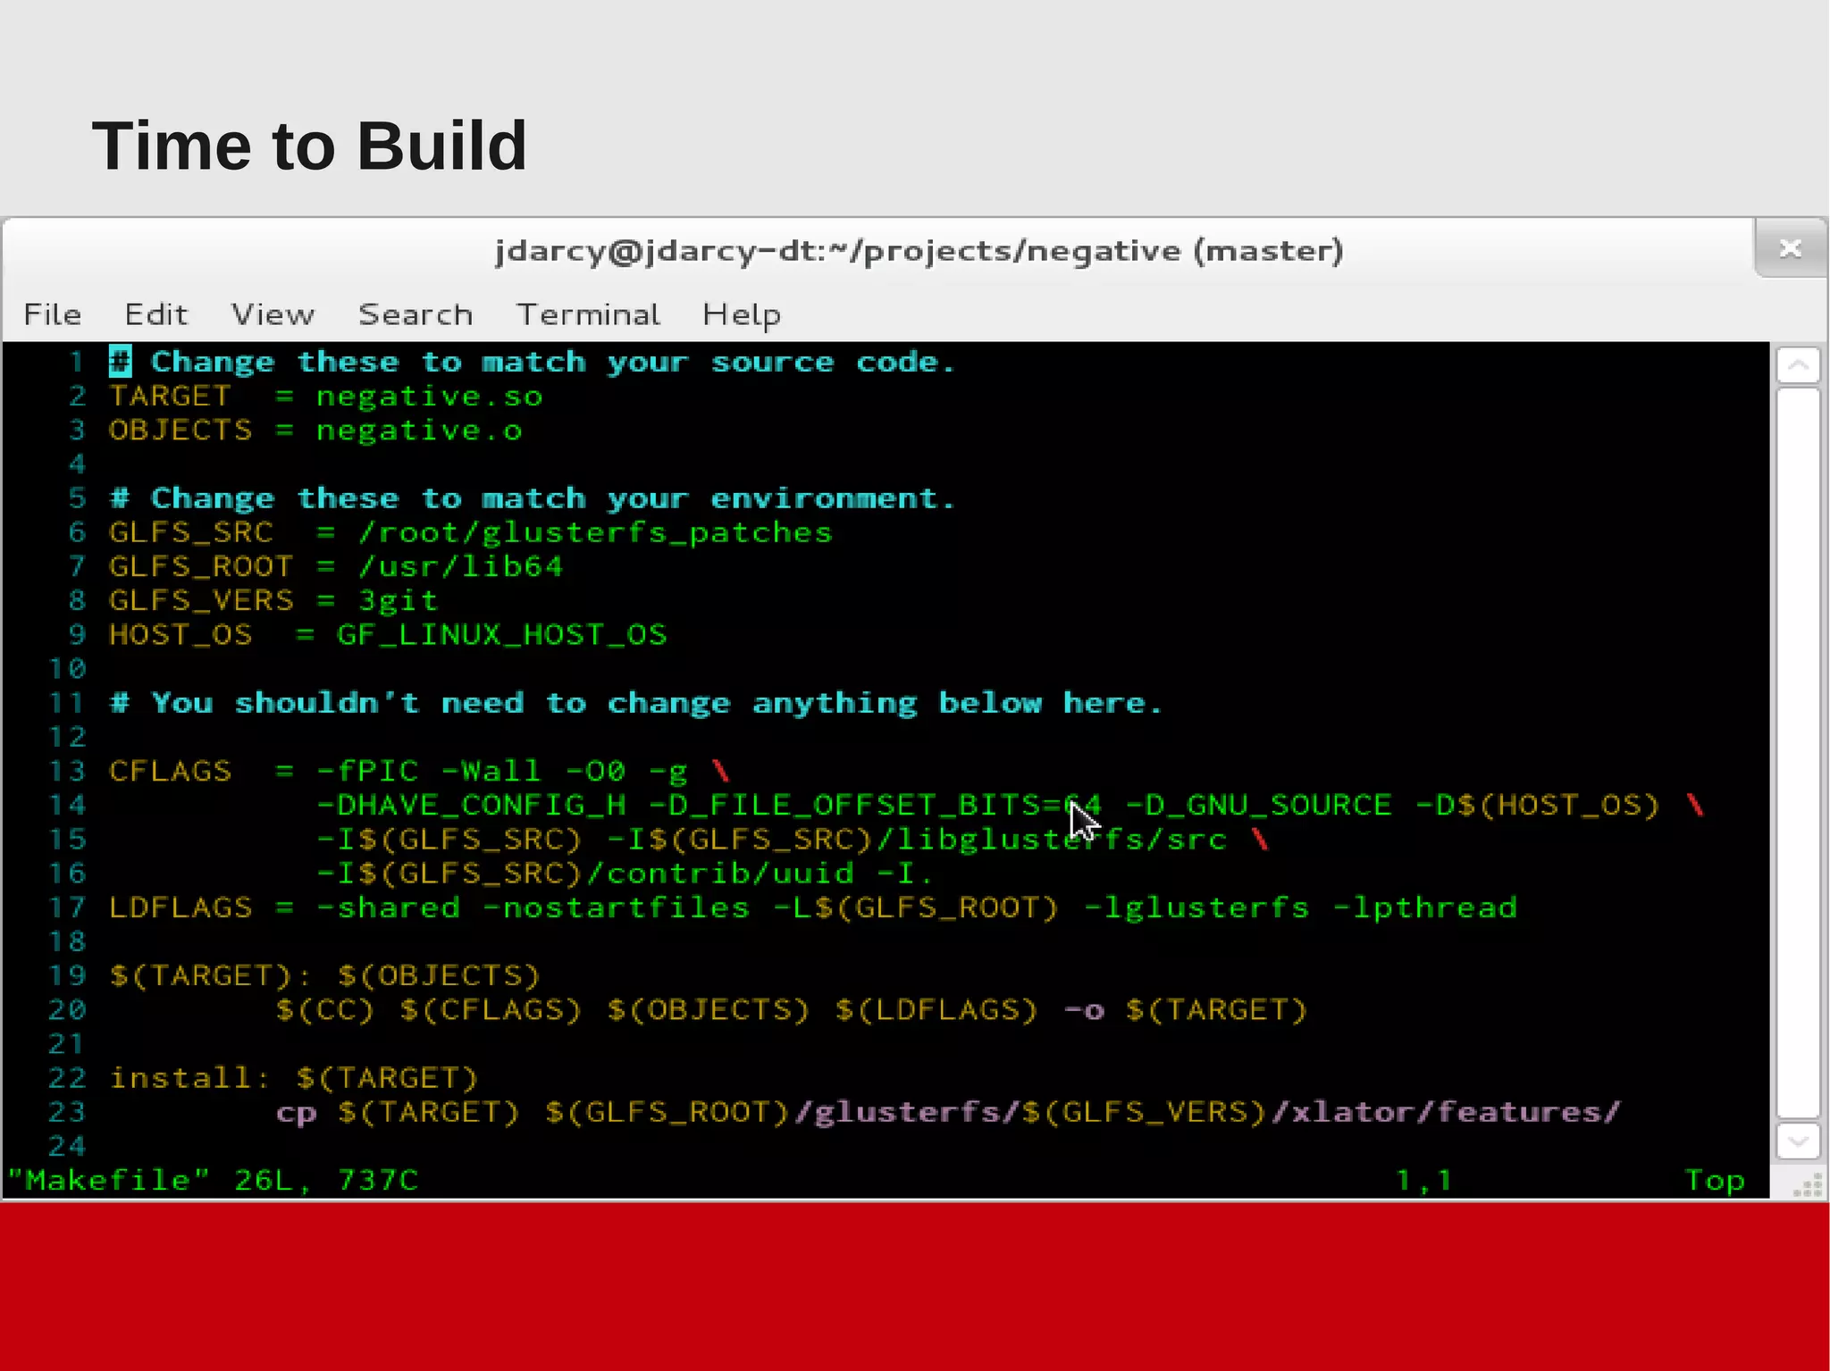
Task: Click the comment 'Change these to match your source code.'
Action: 553,362
